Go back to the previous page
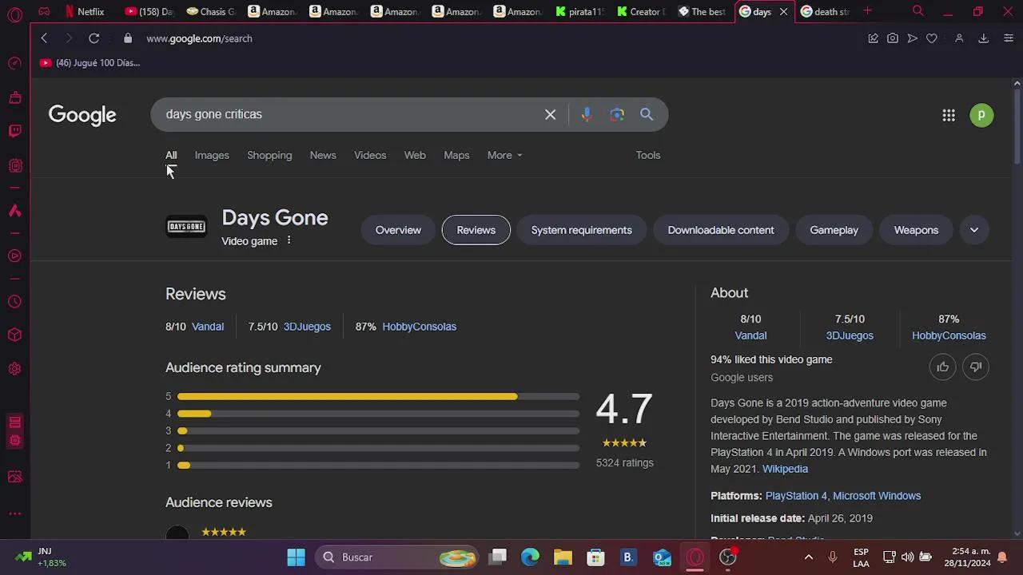Screen dimensions: 1023x575 [44, 38]
